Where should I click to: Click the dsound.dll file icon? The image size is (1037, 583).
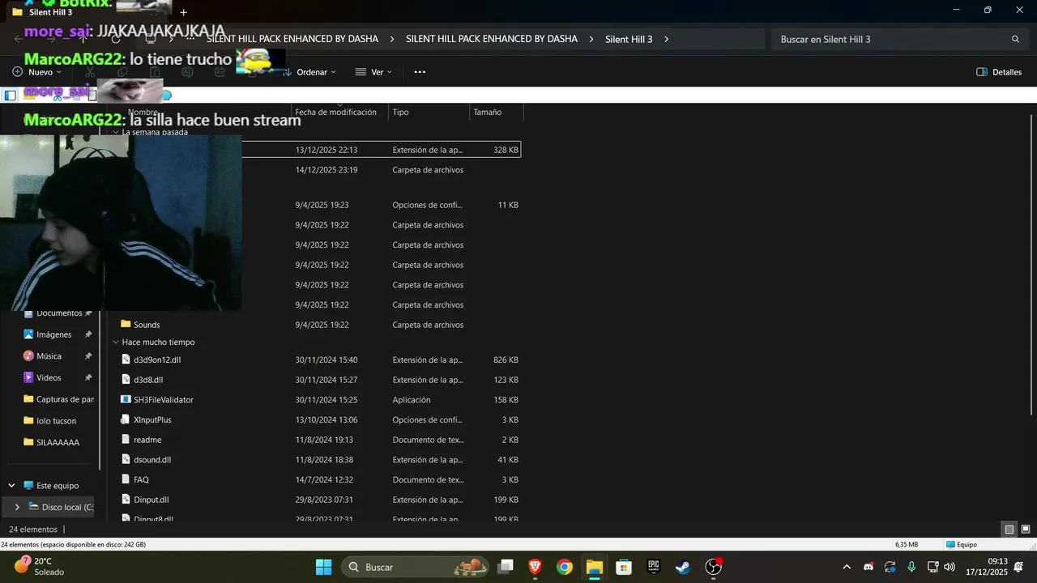coord(126,459)
